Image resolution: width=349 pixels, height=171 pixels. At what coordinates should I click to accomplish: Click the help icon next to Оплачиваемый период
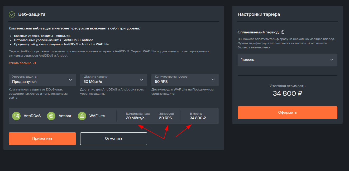283,32
